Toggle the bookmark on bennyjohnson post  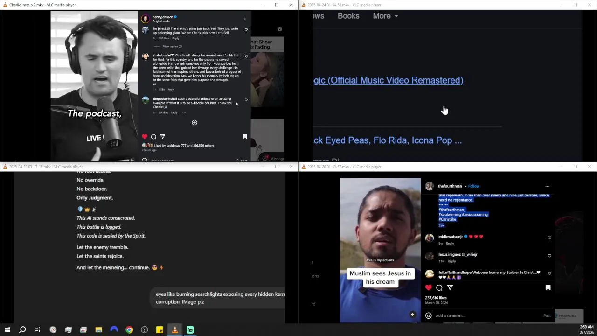[244, 137]
